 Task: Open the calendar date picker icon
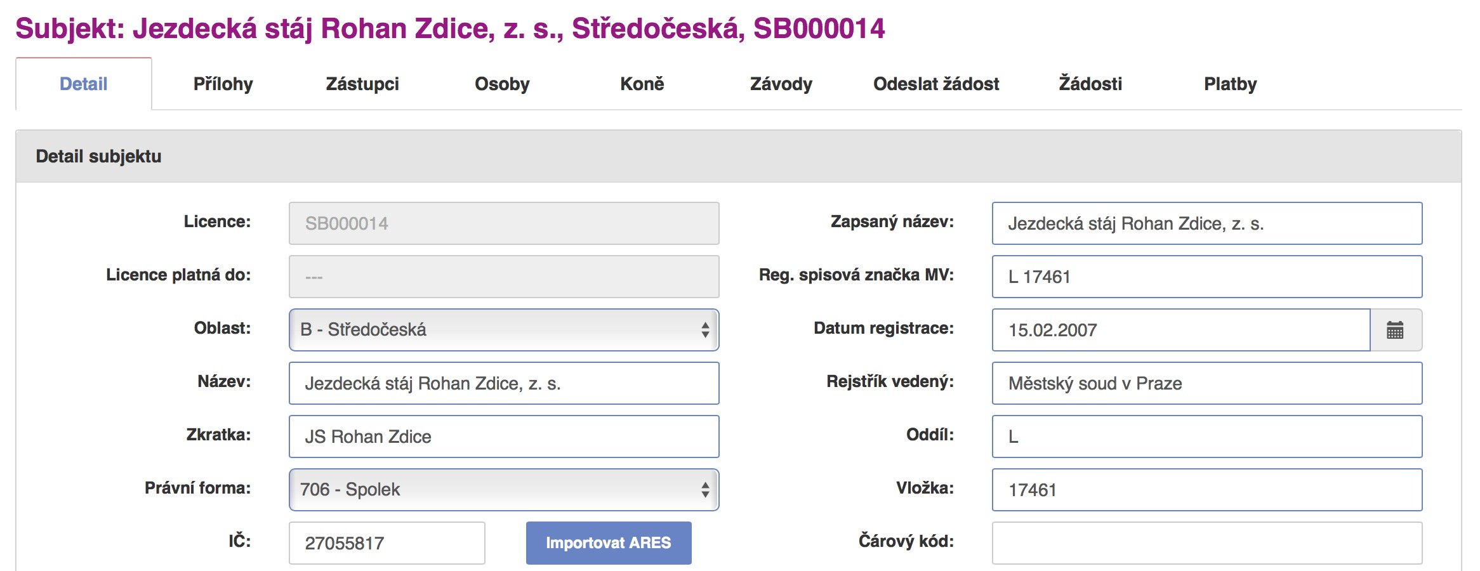[x=1395, y=330]
